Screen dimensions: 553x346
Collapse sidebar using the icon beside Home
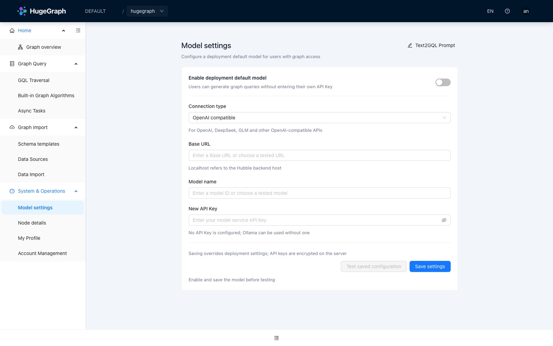point(78,30)
